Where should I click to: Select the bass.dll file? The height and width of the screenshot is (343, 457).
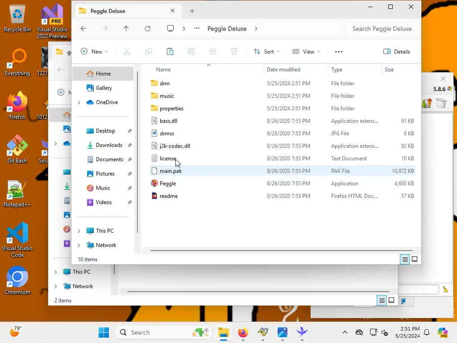(x=283, y=121)
